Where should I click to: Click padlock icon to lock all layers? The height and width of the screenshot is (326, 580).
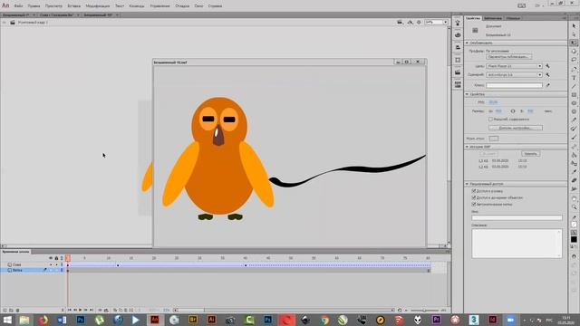(56, 258)
